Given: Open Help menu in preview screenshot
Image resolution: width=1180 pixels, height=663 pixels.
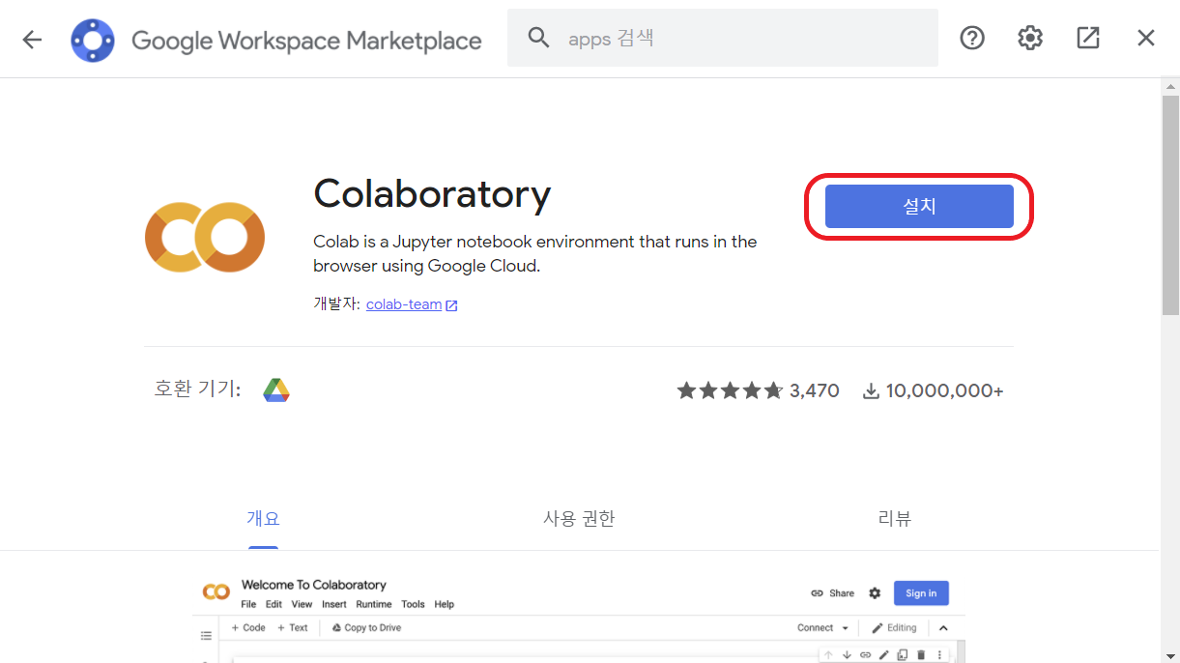Looking at the screenshot, I should [444, 604].
